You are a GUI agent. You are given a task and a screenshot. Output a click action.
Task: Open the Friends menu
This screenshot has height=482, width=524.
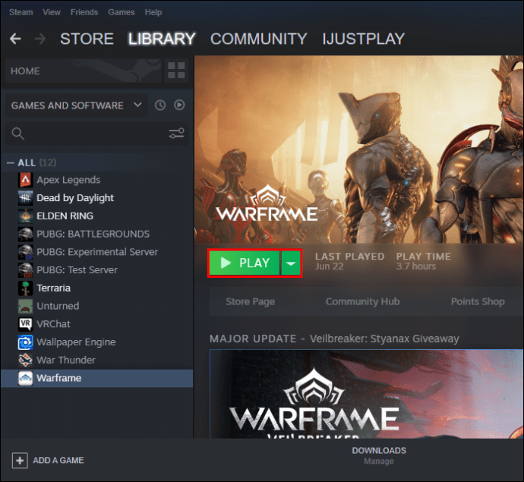pos(84,12)
